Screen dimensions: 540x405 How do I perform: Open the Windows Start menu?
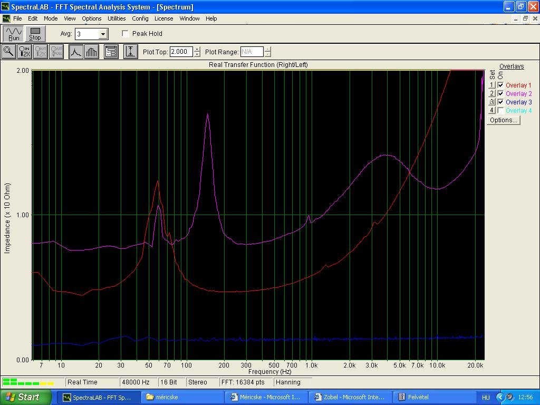click(x=25, y=397)
